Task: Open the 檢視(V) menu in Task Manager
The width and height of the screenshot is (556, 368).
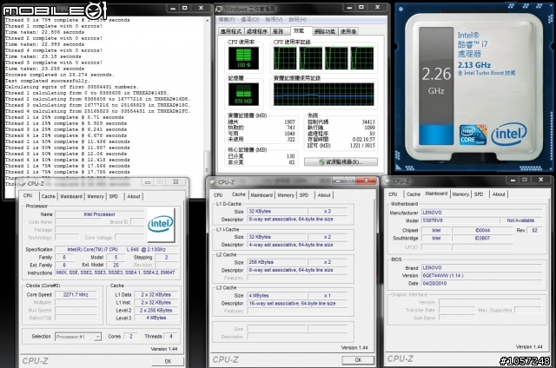Action: click(x=275, y=19)
